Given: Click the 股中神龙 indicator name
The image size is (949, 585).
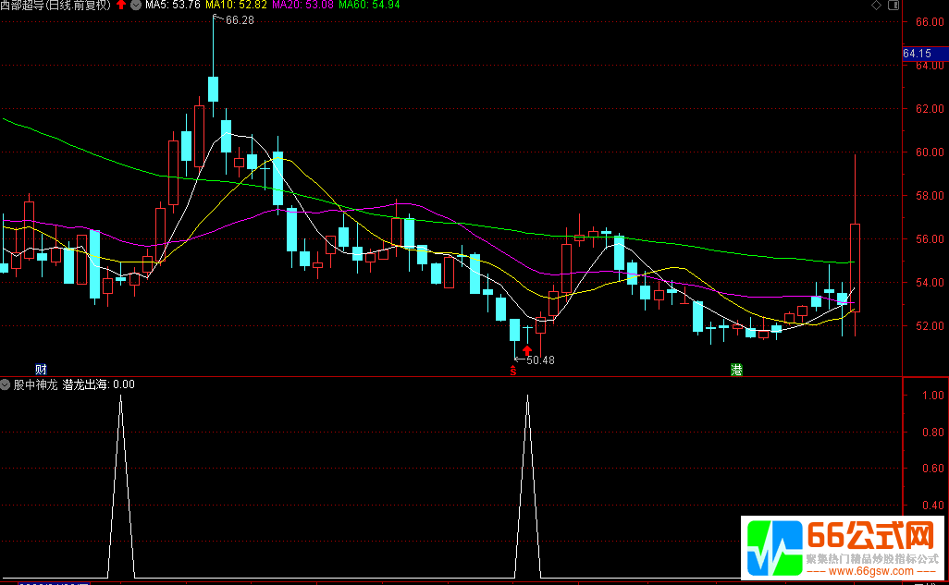Looking at the screenshot, I should [36, 384].
